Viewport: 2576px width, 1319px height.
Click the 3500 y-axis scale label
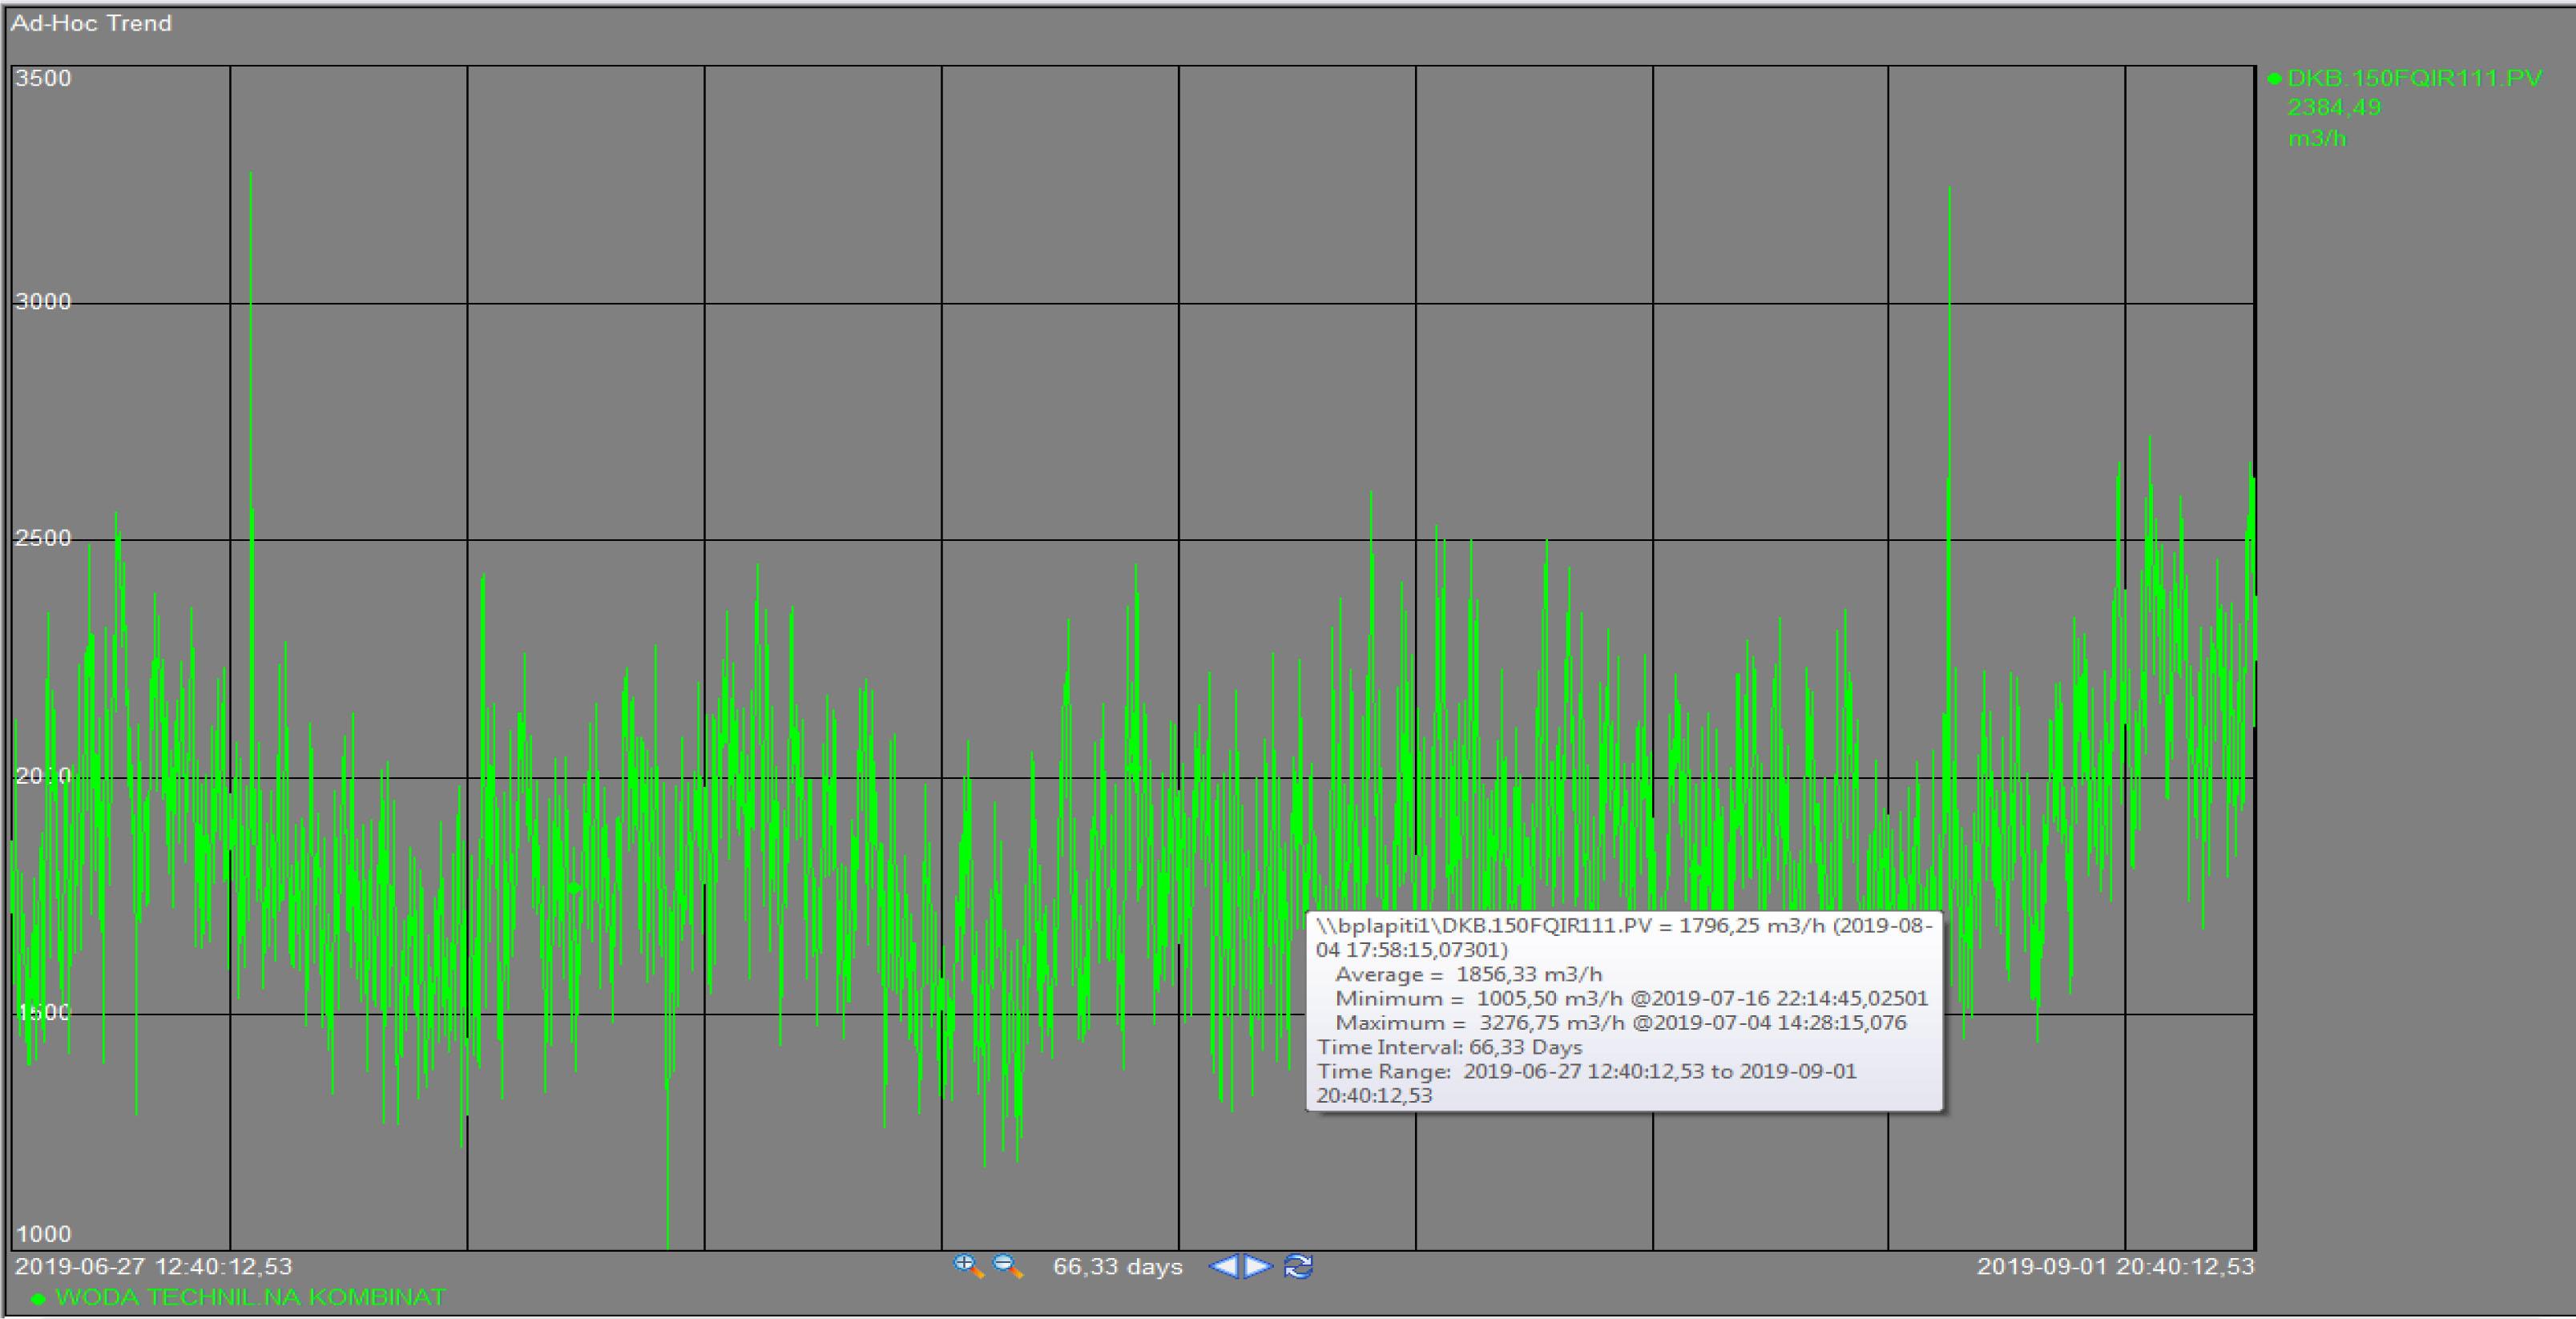(x=43, y=78)
